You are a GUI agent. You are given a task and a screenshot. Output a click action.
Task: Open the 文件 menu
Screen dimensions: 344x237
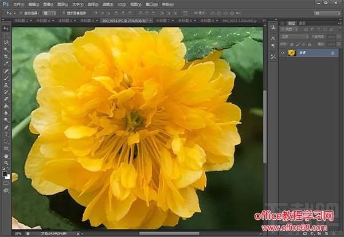(x=18, y=3)
